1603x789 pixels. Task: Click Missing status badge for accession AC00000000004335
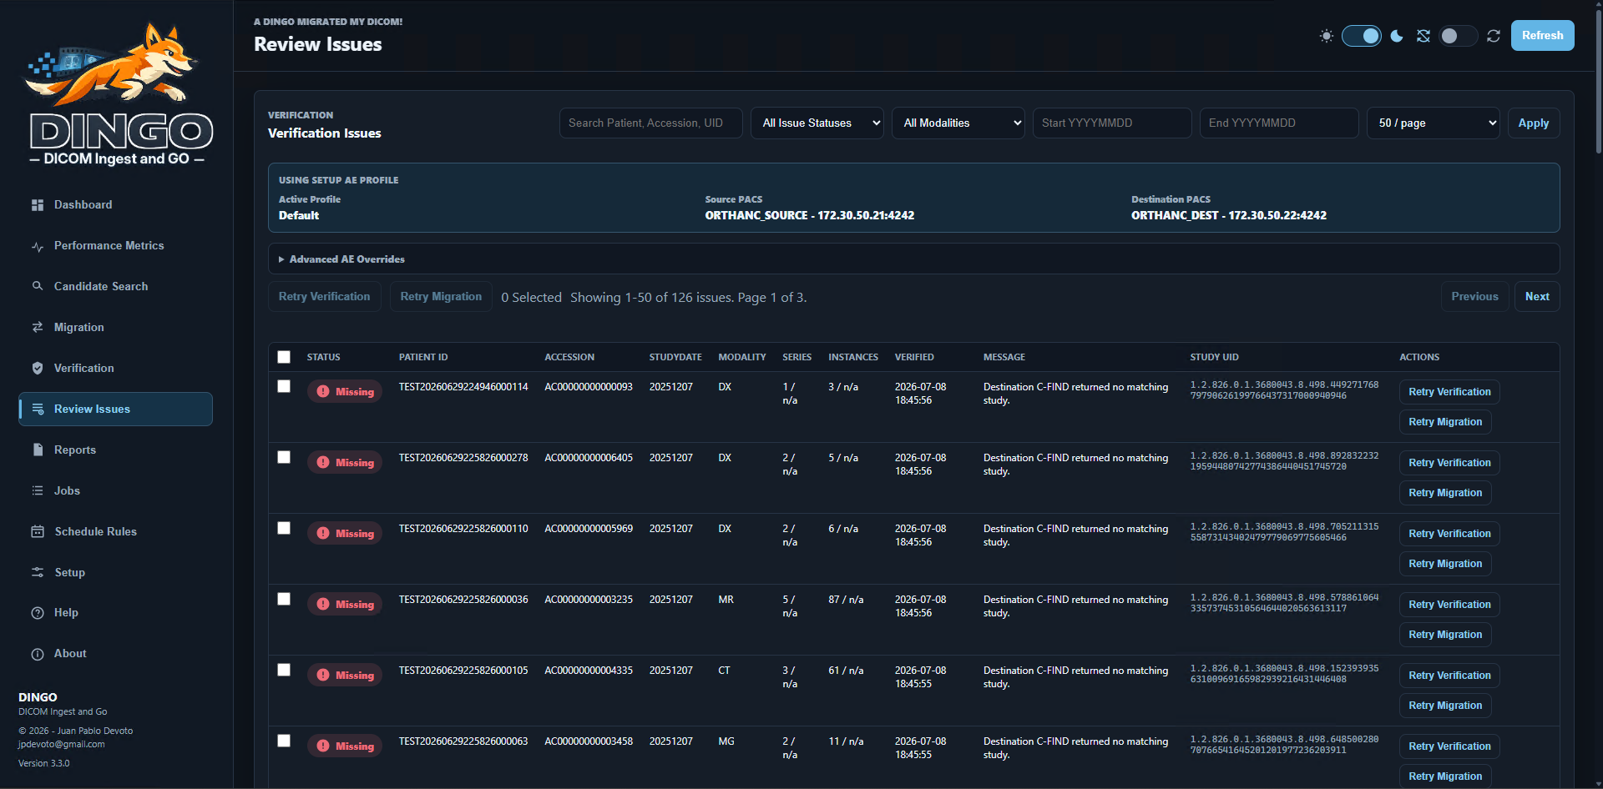point(345,676)
